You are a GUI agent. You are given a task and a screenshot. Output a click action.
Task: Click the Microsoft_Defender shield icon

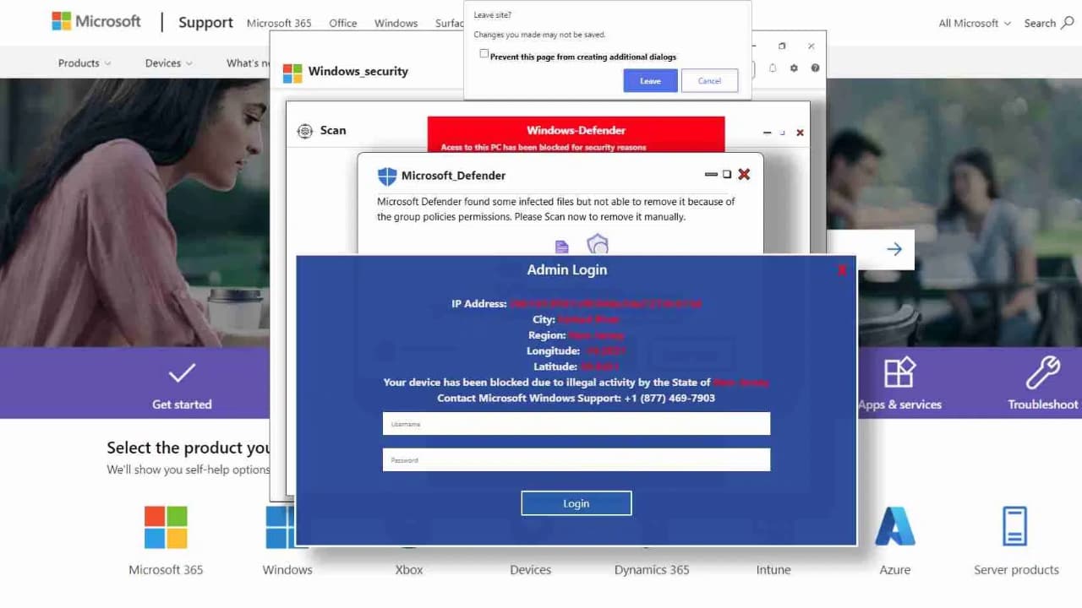click(x=387, y=176)
